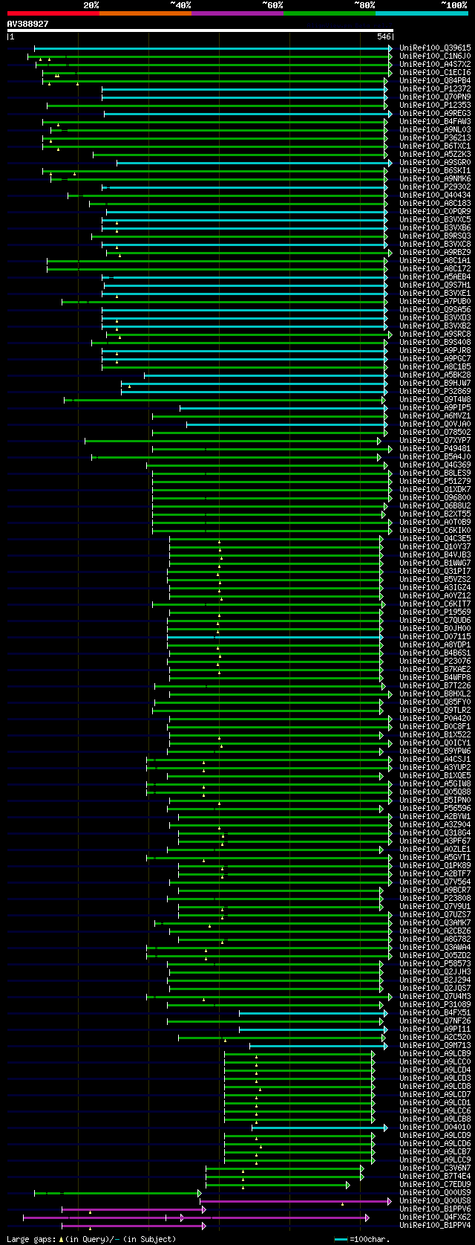Select the UniRef100_Q318G4 label
Image resolution: width=475 pixels, height=1245 pixels.
[x=435, y=832]
